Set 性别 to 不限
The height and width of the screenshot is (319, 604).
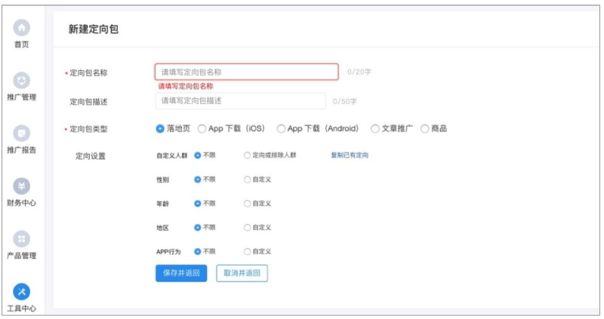(198, 179)
